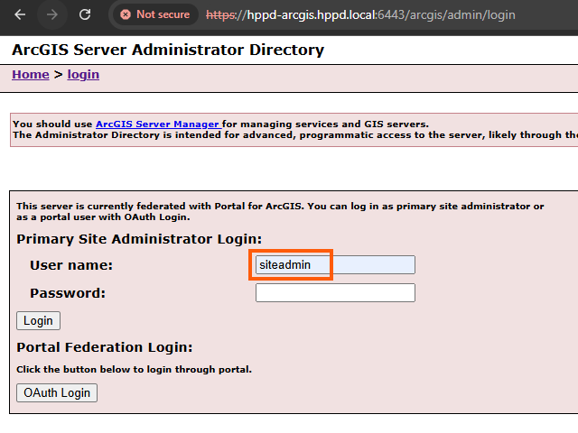The height and width of the screenshot is (433, 578).
Task: Click the Primary Site Administrator Login heading
Action: 139,239
